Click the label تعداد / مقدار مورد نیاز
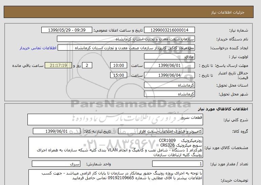 click(x=229, y=164)
